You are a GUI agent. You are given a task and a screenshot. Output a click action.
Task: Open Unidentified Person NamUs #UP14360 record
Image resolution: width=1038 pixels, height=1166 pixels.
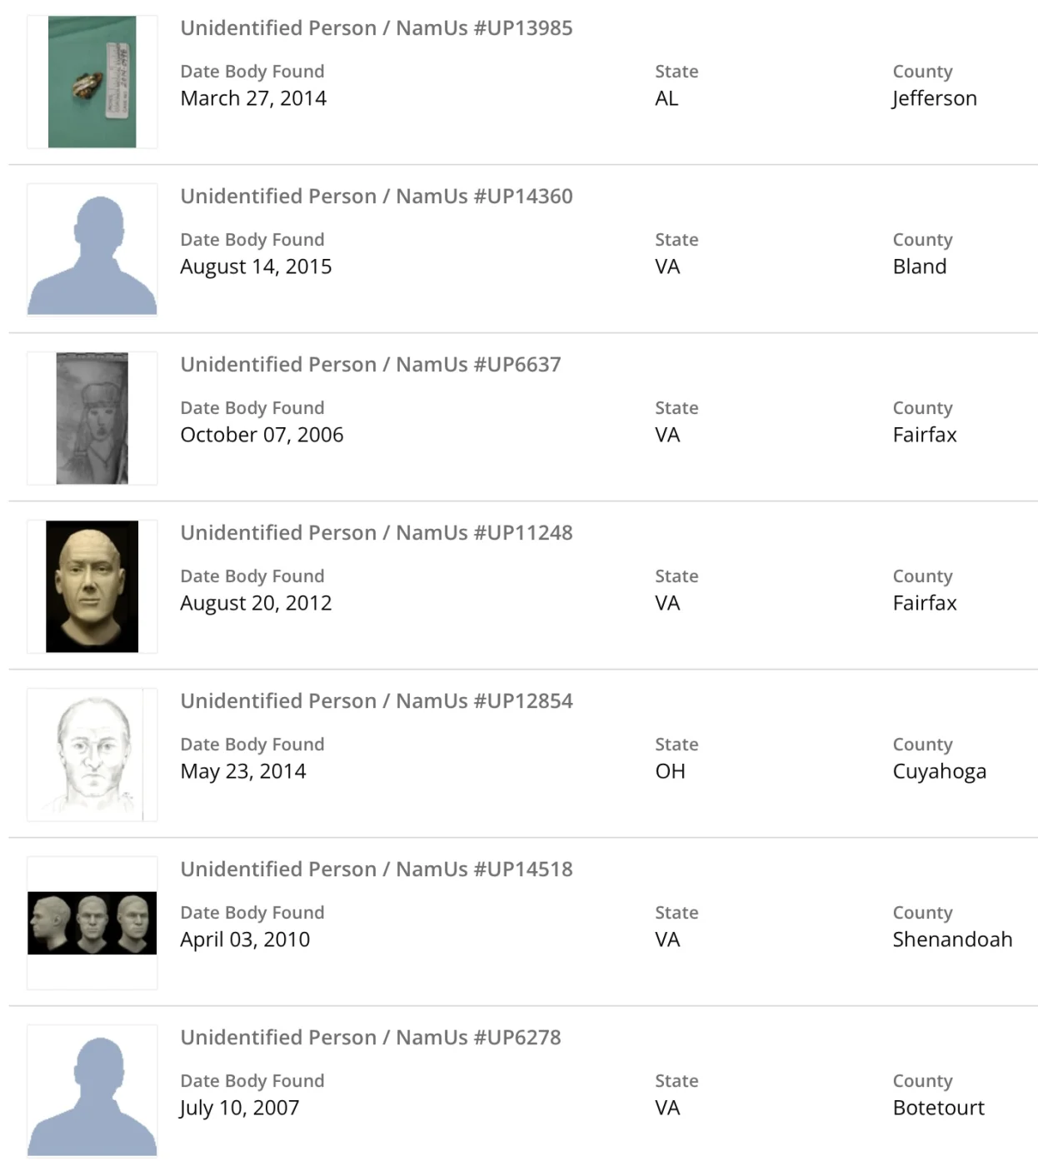tap(377, 197)
